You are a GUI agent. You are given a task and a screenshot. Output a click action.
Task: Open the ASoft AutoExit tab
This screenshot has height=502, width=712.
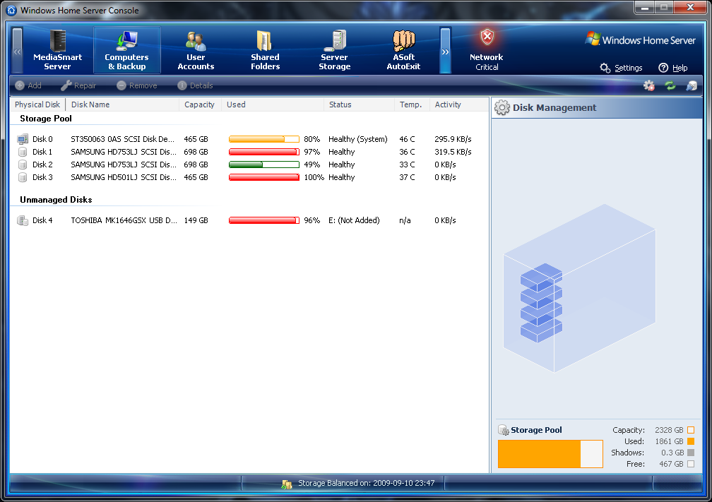tap(404, 50)
